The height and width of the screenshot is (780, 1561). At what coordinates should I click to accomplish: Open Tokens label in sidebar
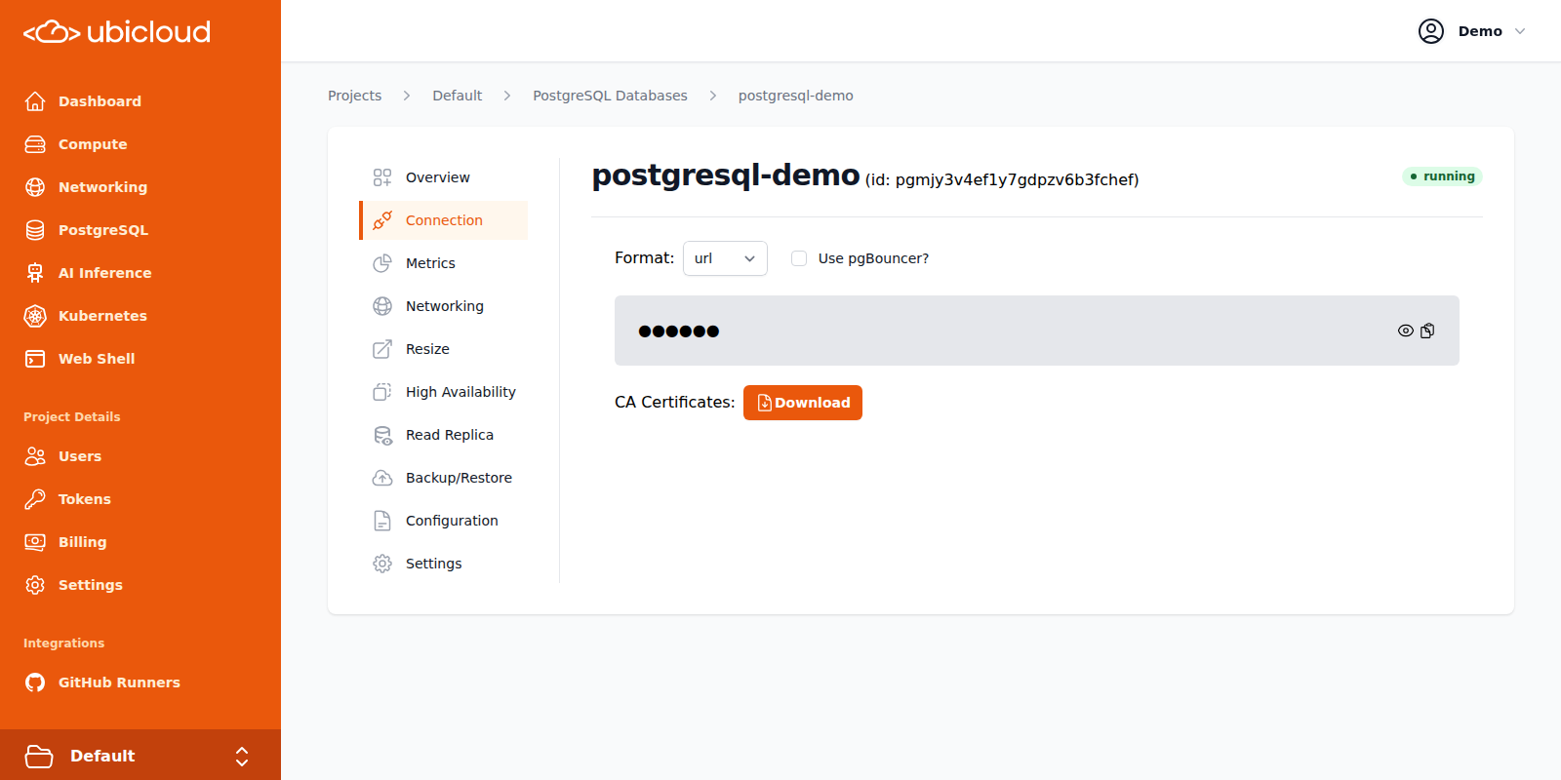tap(85, 499)
